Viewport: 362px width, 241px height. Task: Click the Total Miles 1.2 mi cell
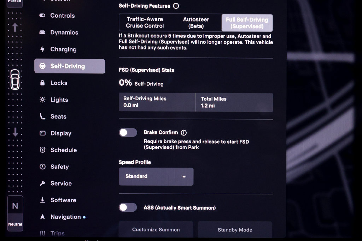pyautogui.click(x=234, y=102)
